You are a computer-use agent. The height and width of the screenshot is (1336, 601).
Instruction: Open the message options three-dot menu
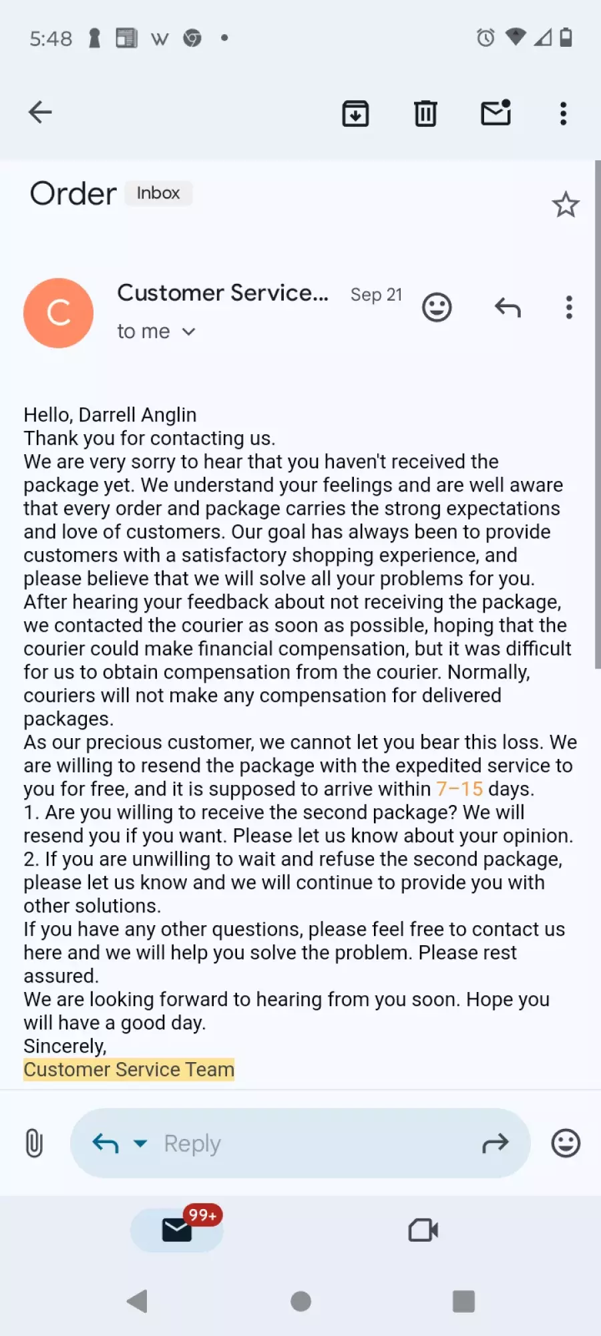tap(569, 307)
